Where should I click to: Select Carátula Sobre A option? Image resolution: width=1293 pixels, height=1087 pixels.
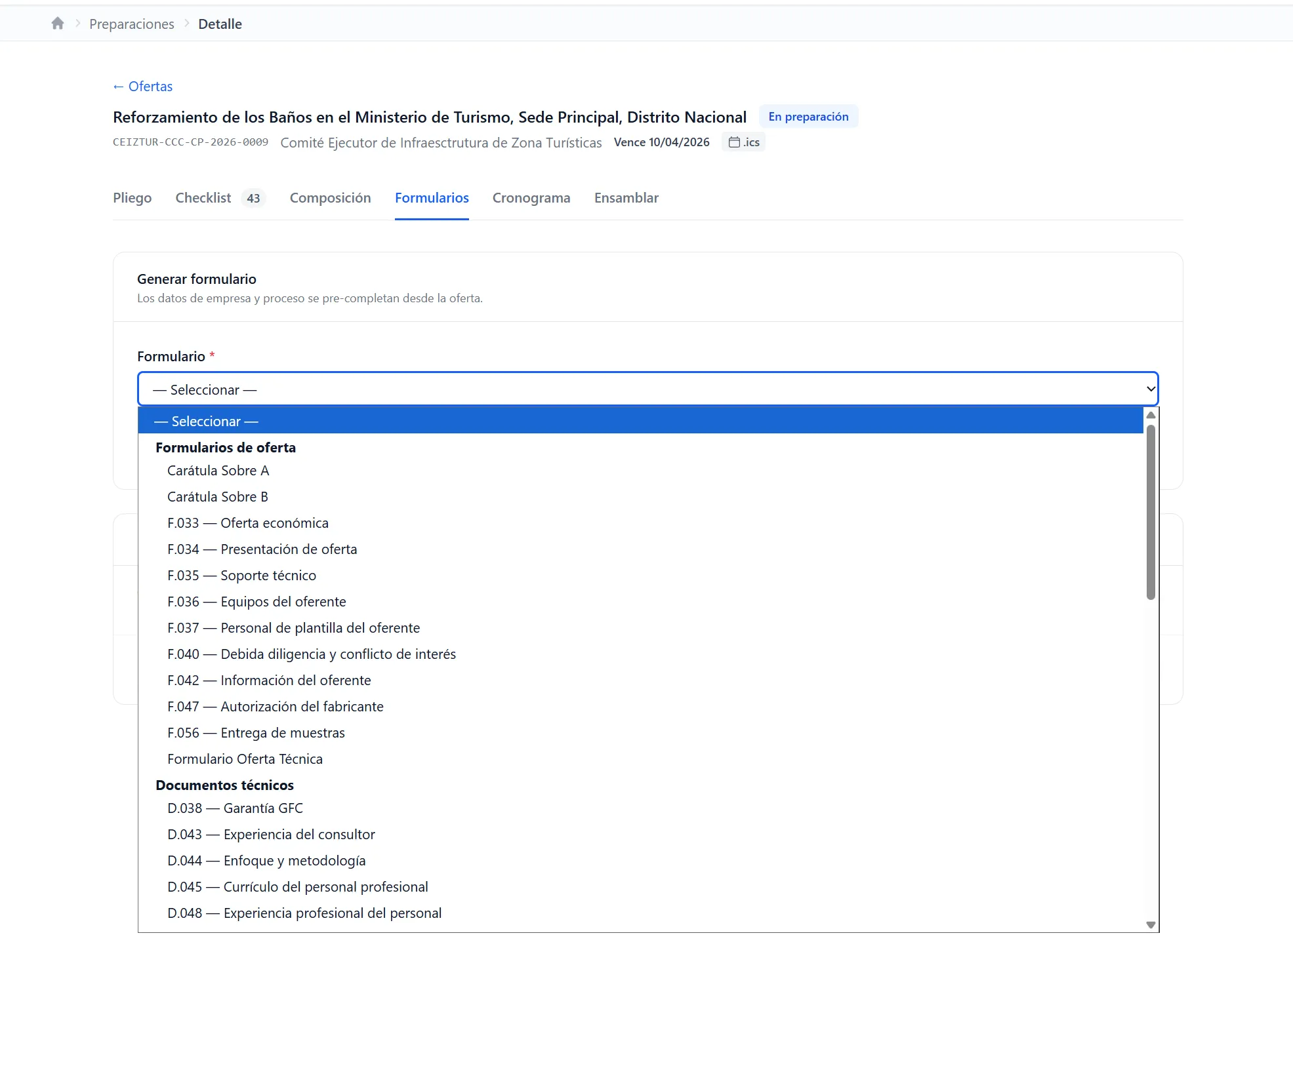point(640,471)
